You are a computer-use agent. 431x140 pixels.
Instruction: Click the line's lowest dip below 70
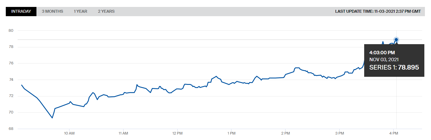[52, 118]
